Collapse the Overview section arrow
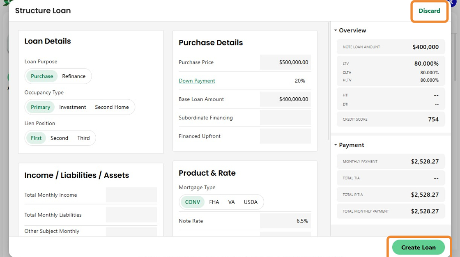The width and height of the screenshot is (460, 257). (x=336, y=30)
